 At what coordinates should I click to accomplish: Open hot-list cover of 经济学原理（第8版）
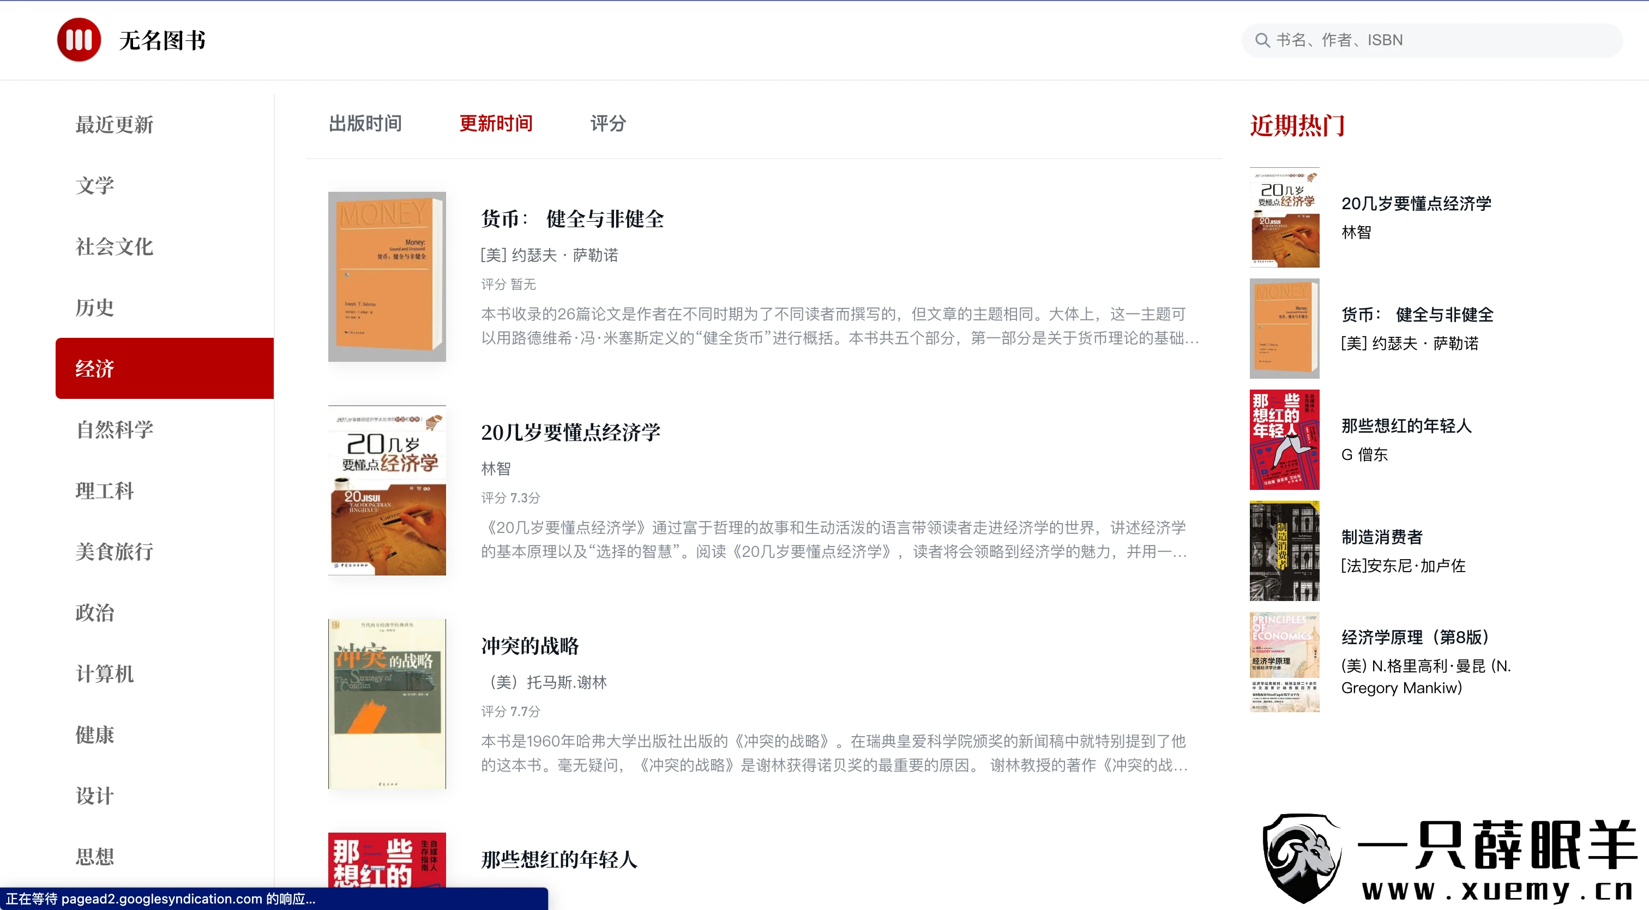1284,662
